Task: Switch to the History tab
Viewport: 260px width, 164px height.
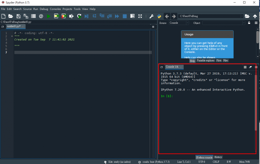Action: 218,157
